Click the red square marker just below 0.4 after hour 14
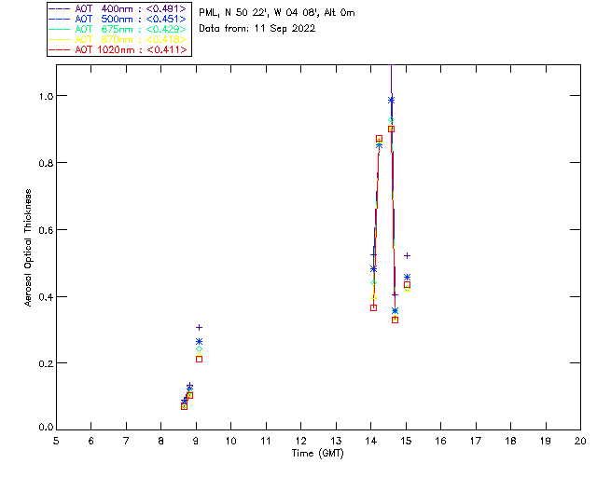Image resolution: width=597 pixels, height=477 pixels. coord(373,307)
